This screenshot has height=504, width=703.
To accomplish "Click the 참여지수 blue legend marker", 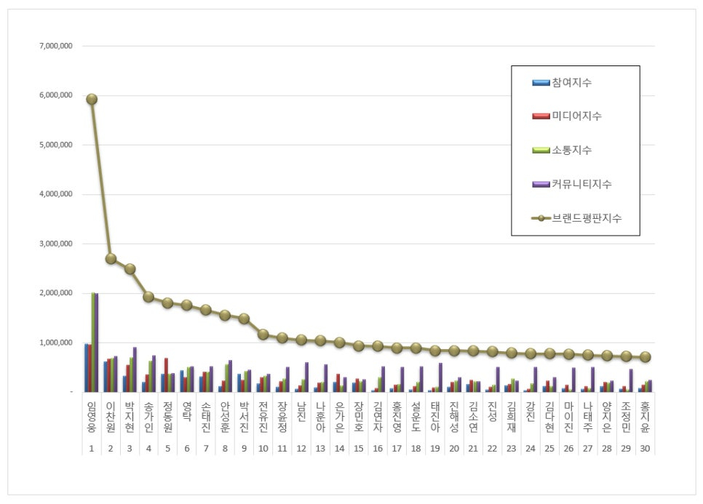I will tap(541, 83).
